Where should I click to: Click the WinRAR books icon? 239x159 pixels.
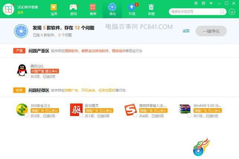pos(185,109)
